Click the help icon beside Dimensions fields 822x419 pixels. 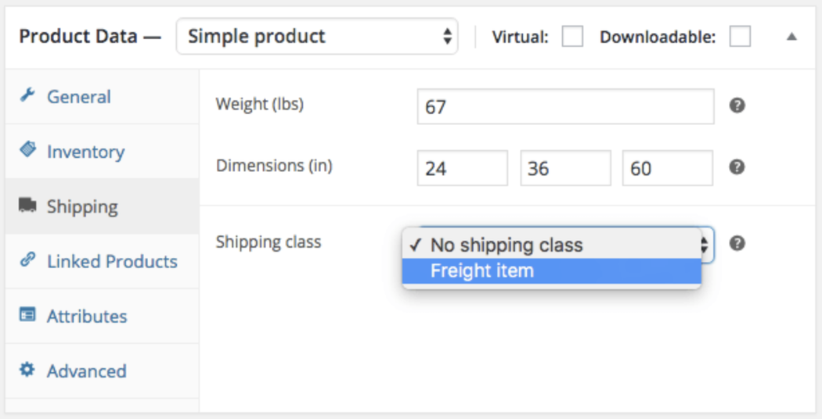pos(737,167)
